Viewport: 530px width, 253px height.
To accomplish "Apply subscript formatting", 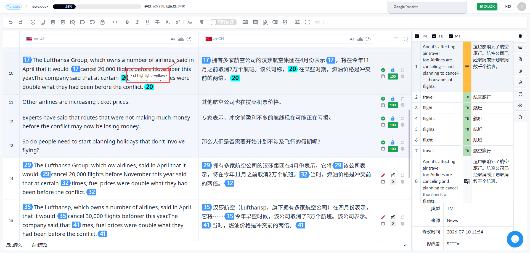I will [168, 22].
